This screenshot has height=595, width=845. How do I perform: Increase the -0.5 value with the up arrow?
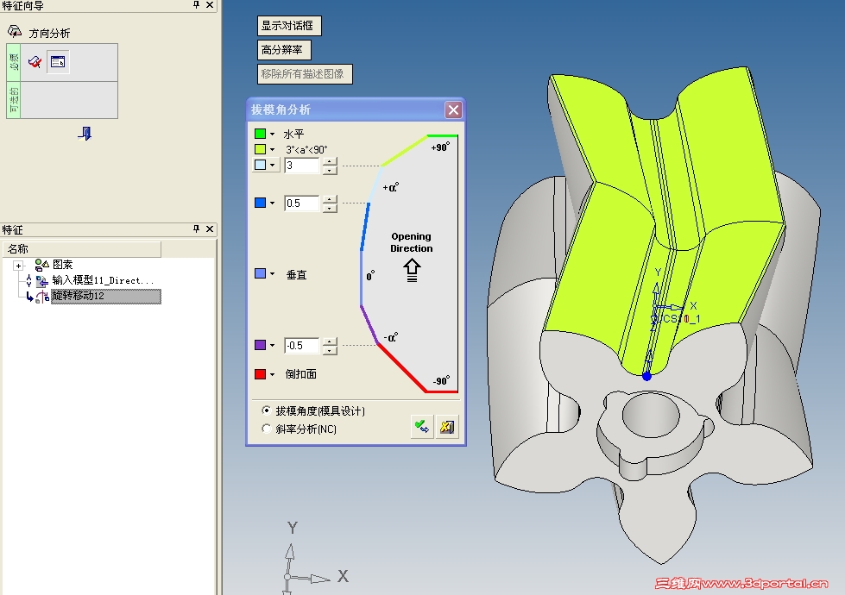(x=330, y=341)
